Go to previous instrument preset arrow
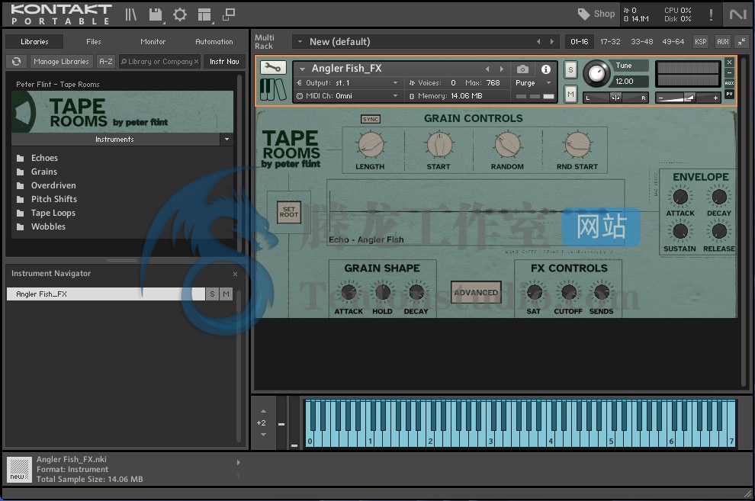755x501 pixels. [487, 69]
